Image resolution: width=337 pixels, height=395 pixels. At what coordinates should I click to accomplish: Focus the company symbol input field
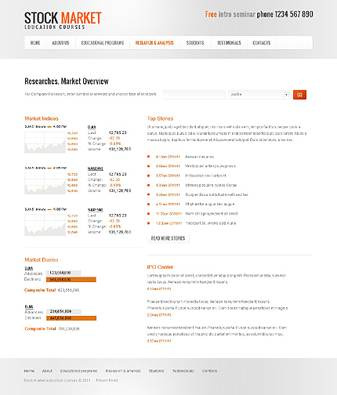pyautogui.click(x=194, y=95)
